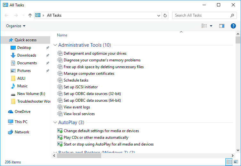Image resolution: width=241 pixels, height=166 pixels.
Task: Click the Back arrow navigation icon
Action: pos(7,15)
